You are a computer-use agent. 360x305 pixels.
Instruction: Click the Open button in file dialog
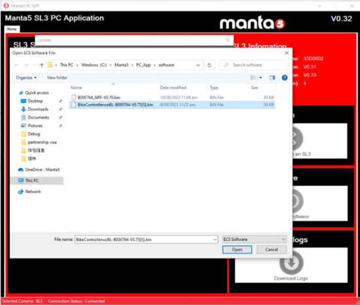point(237,249)
